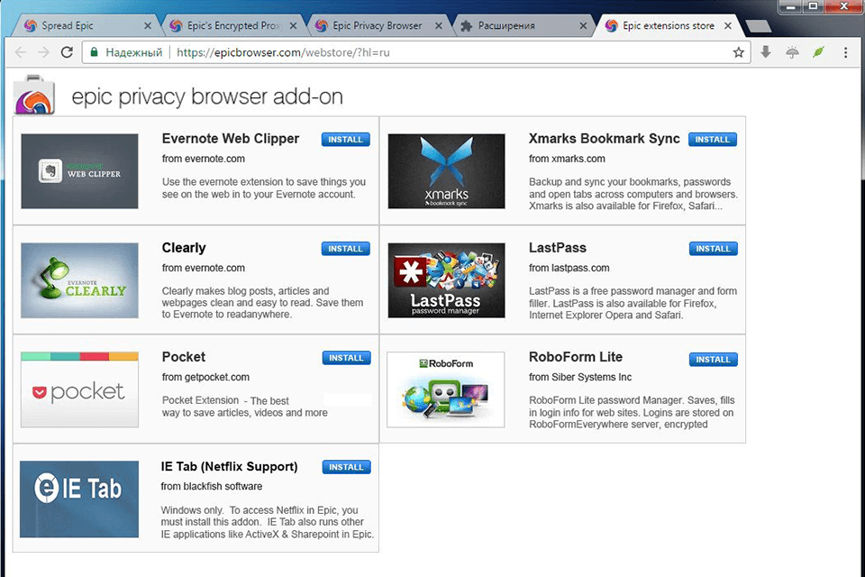Close the Spread Epic tab

click(x=147, y=25)
